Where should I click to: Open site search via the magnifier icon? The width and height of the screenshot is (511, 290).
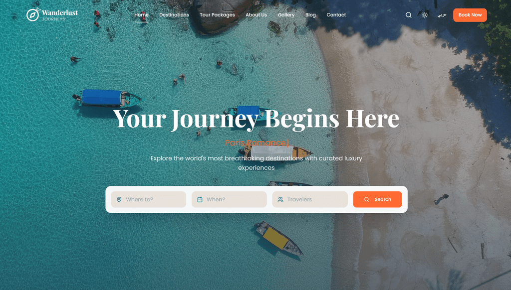coord(408,15)
